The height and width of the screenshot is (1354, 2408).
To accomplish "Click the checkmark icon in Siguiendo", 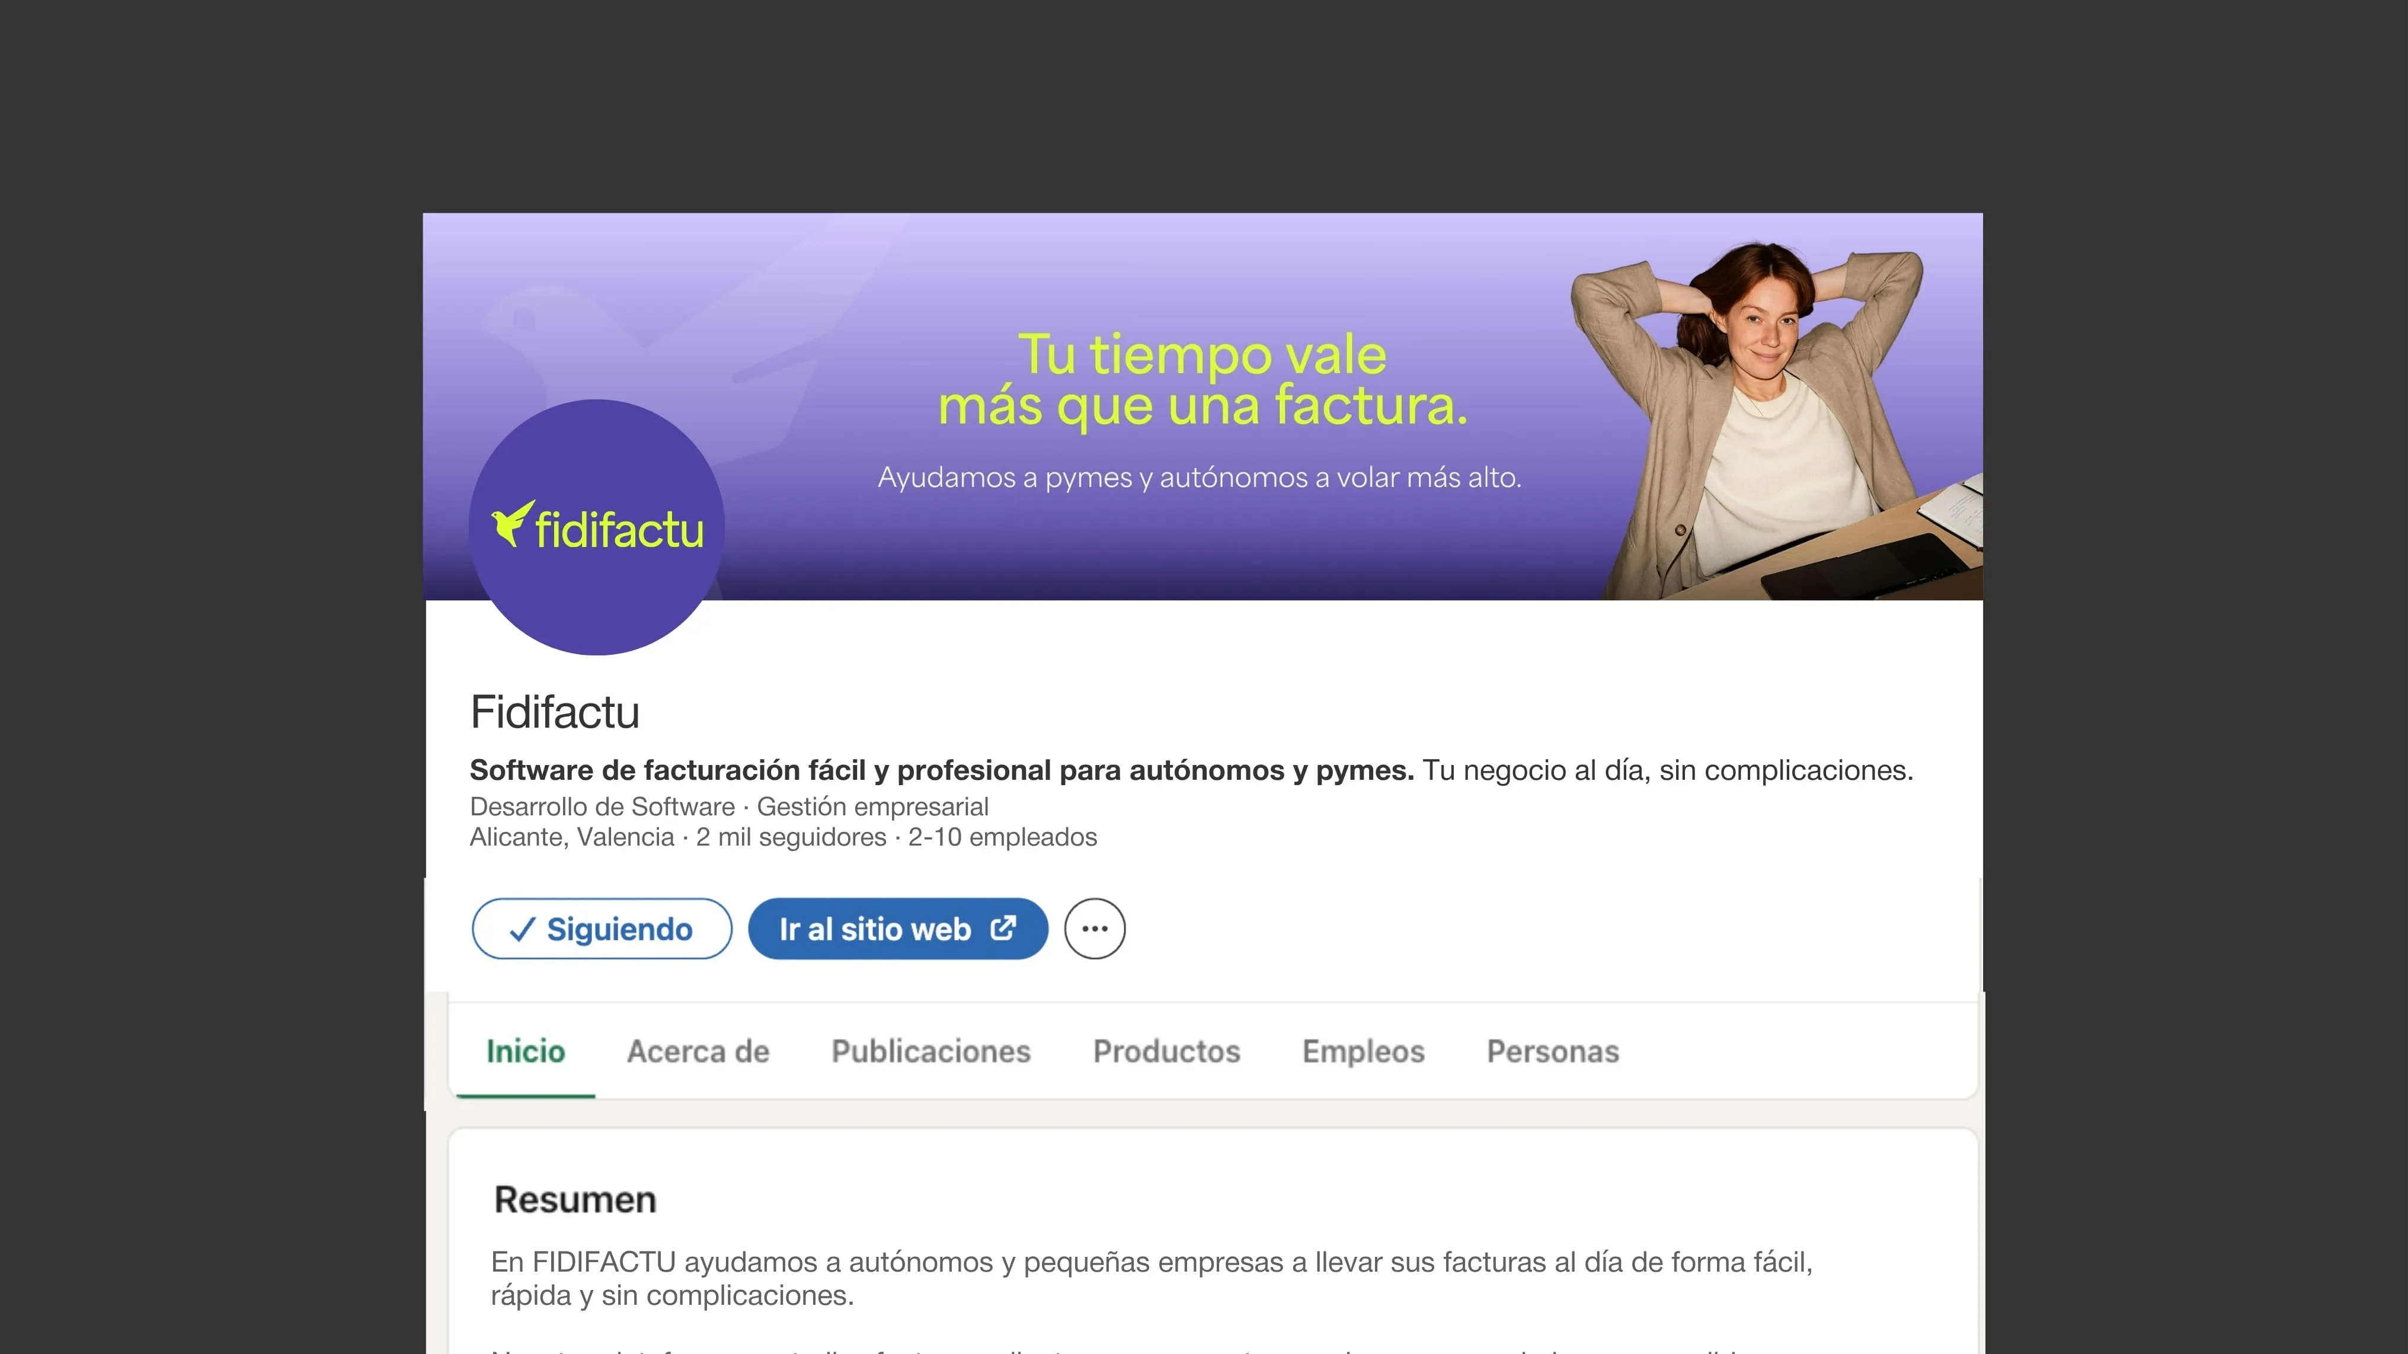I will click(522, 930).
